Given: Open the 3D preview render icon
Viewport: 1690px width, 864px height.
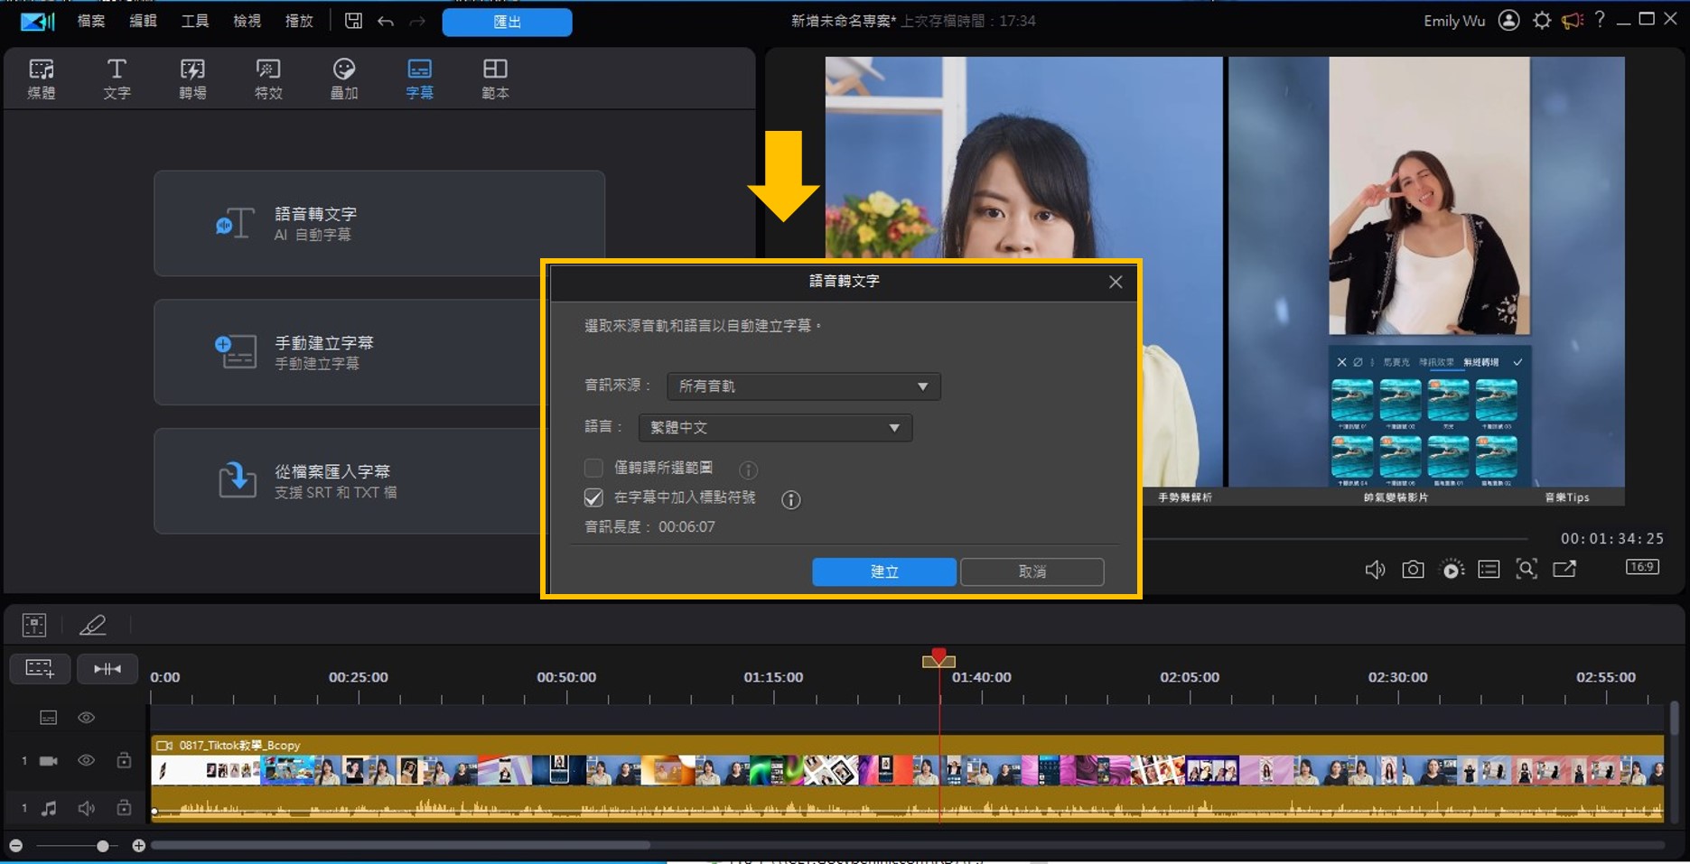Looking at the screenshot, I should tap(1451, 569).
